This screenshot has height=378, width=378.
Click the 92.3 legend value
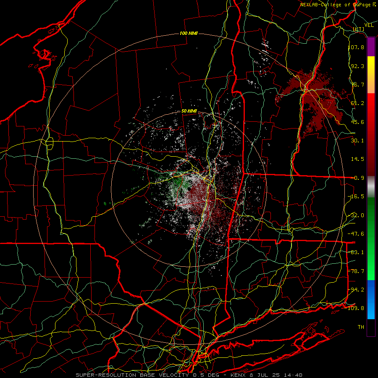click(x=357, y=66)
